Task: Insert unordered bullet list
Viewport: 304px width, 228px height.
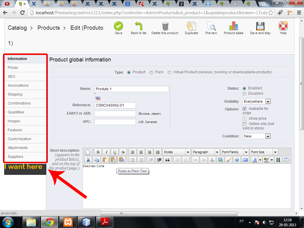Action: pos(133,160)
